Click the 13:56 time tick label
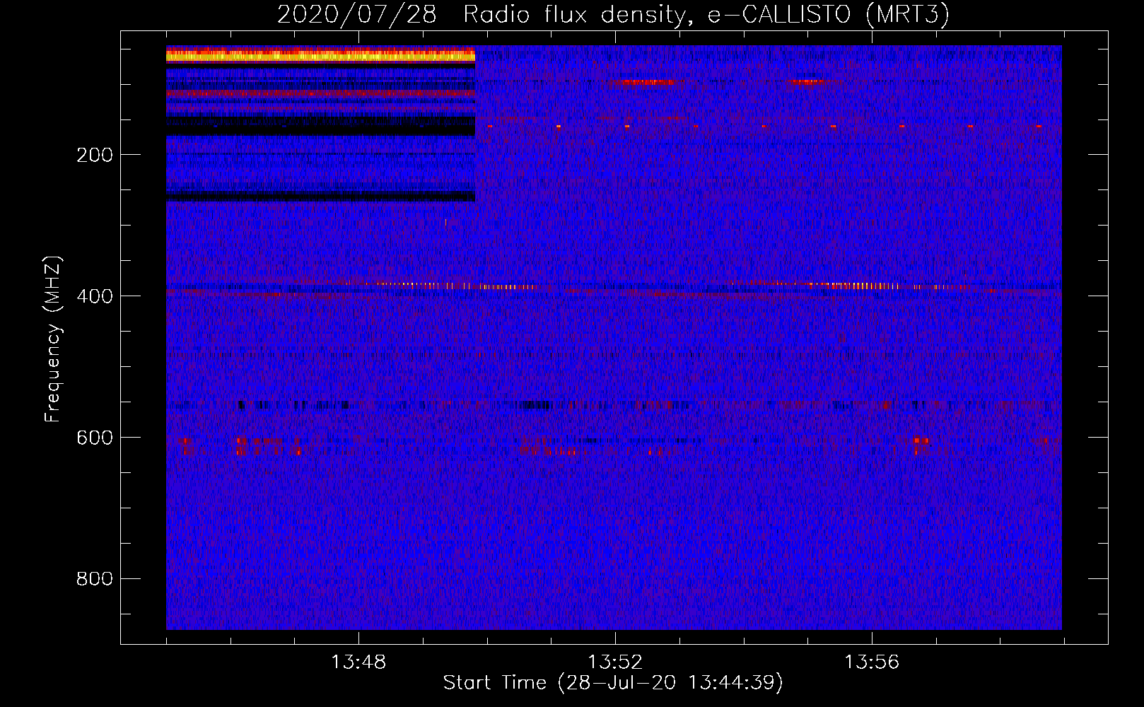The height and width of the screenshot is (707, 1144). [x=872, y=662]
